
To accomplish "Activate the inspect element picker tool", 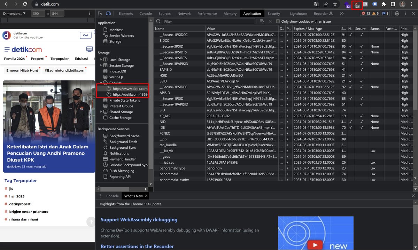I will click(100, 14).
